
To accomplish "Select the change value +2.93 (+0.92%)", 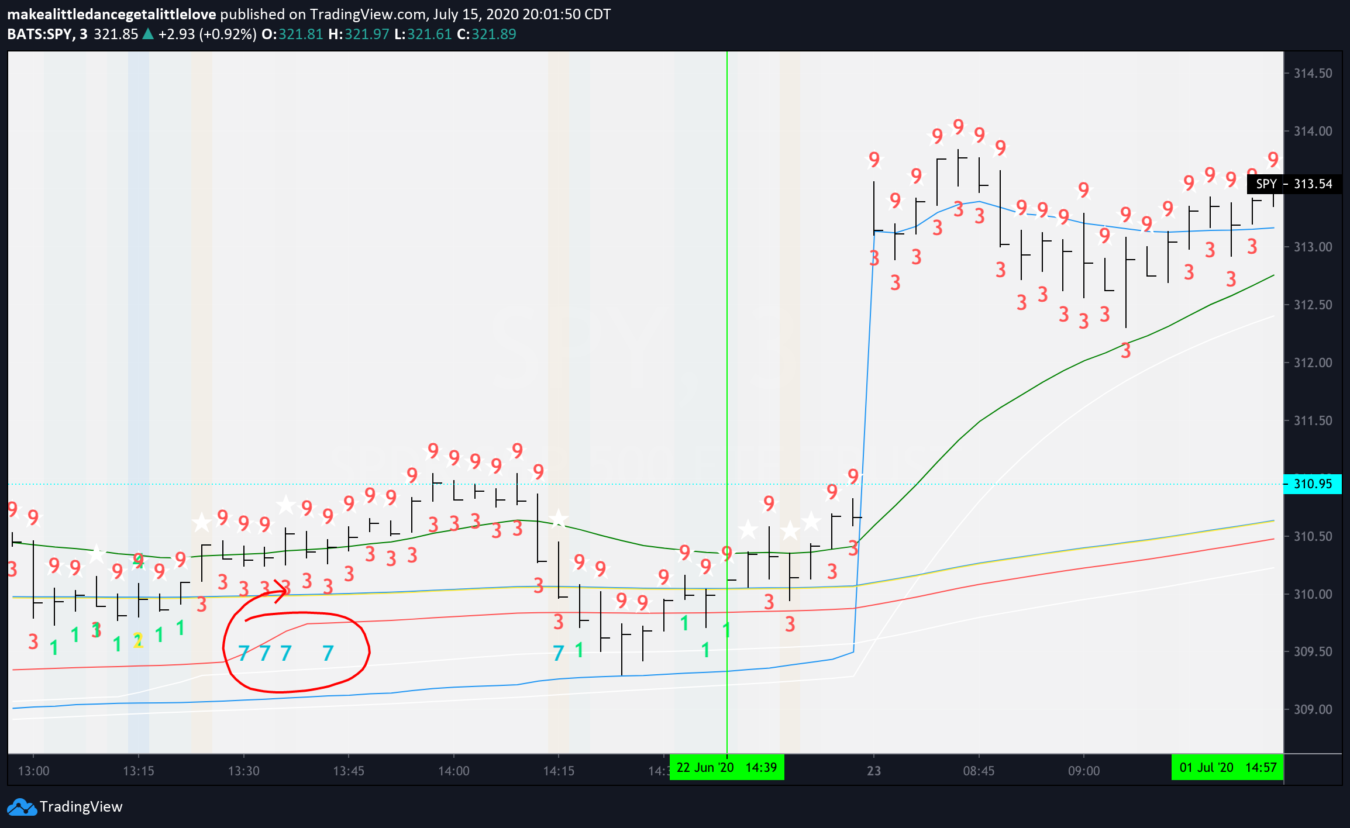I will [x=208, y=34].
